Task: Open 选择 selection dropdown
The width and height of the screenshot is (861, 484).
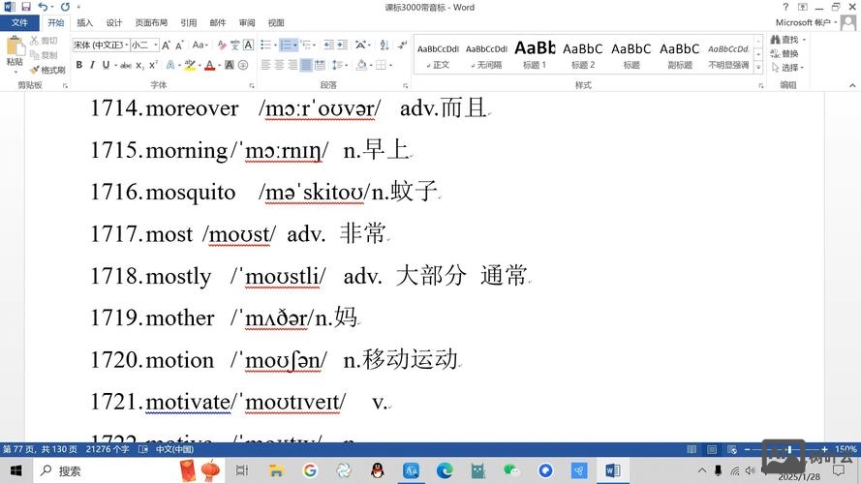Action: (788, 68)
